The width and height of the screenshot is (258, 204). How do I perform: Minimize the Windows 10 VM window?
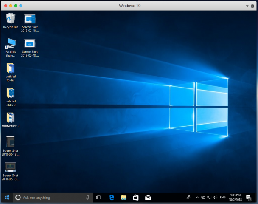pos(11,6)
